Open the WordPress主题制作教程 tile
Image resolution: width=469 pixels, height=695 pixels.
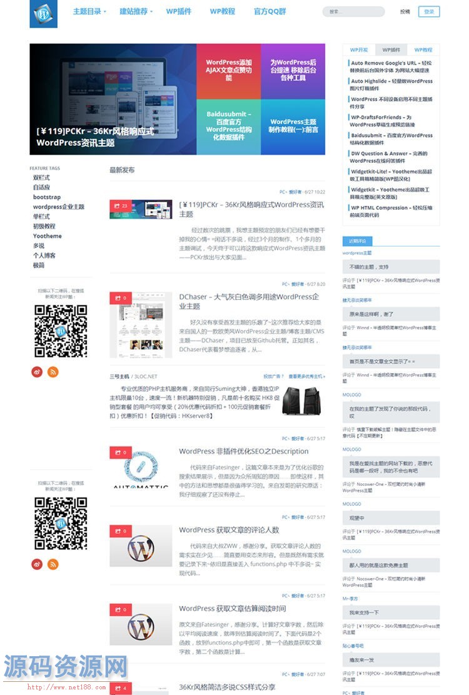coord(293,126)
